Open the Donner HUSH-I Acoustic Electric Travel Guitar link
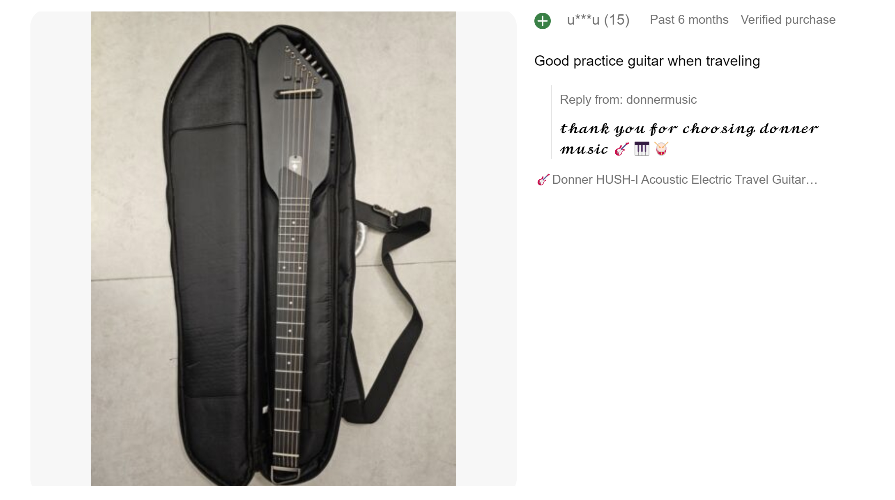This screenshot has width=895, height=500. (x=684, y=180)
